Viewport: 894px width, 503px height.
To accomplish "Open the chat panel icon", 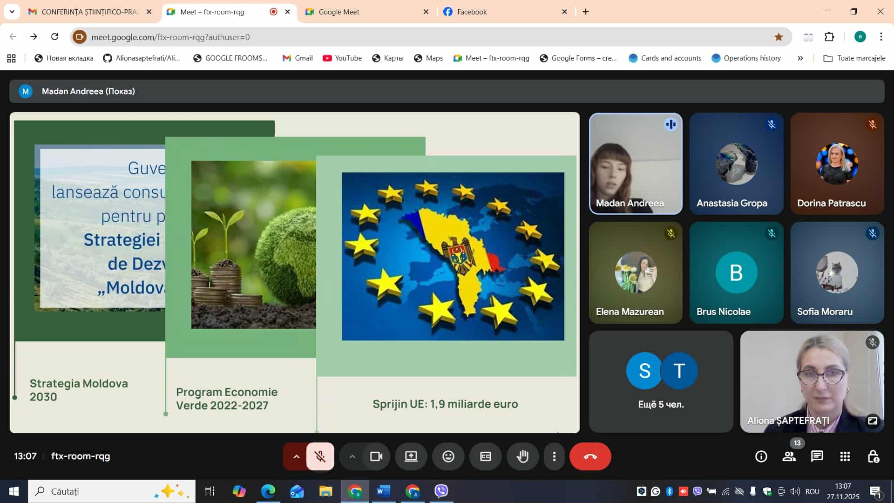I will coord(817,456).
